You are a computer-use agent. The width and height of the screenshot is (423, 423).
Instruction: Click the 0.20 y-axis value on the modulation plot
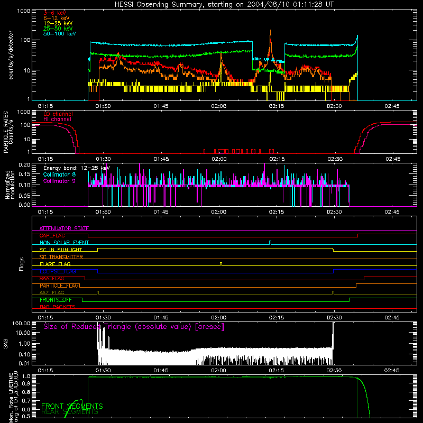(24, 164)
